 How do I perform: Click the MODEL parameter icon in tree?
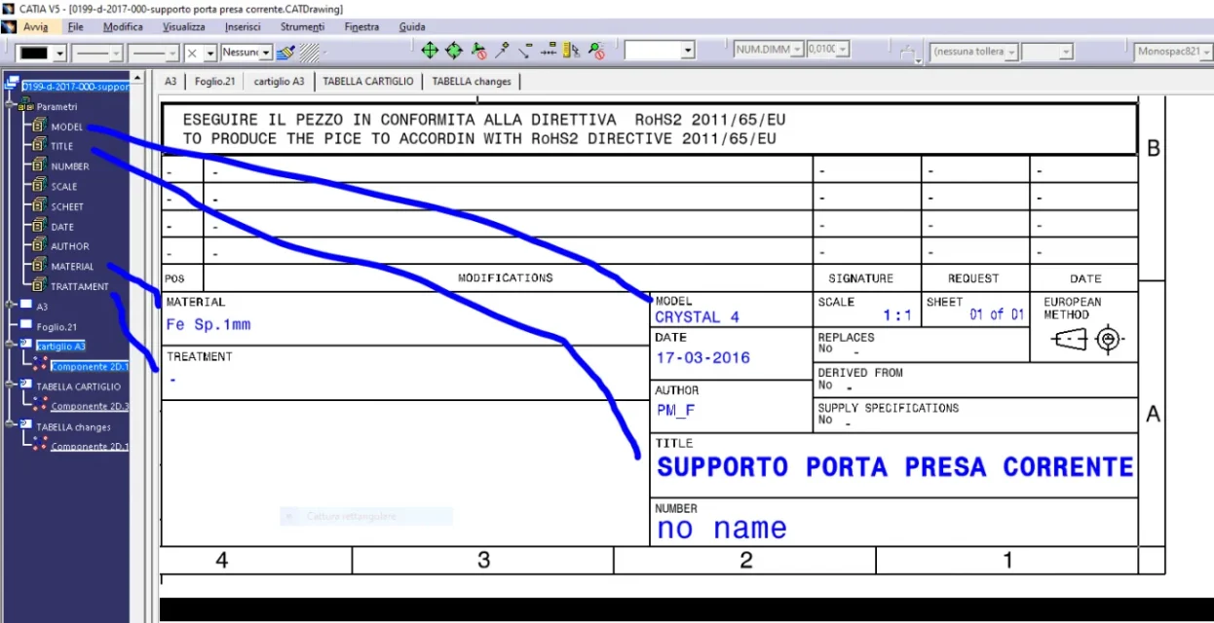(x=39, y=127)
